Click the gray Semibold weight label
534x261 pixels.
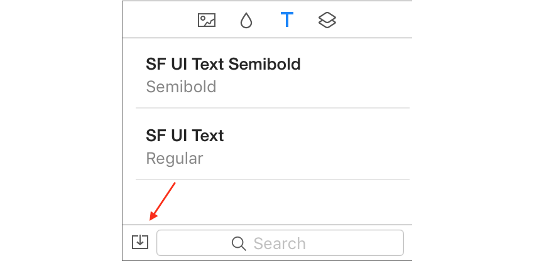click(181, 87)
